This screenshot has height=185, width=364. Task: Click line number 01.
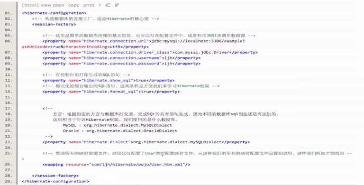click(x=9, y=13)
